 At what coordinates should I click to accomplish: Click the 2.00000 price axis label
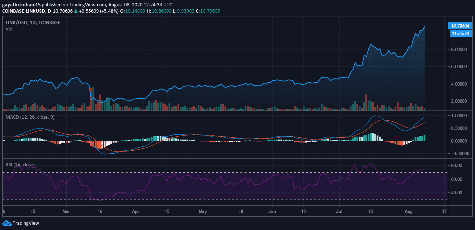(459, 101)
